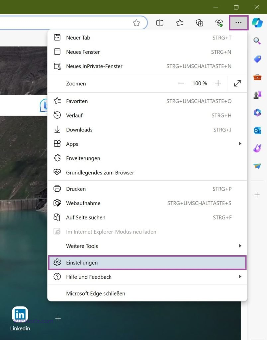Click the sidebar Search magnifier icon

click(x=257, y=41)
